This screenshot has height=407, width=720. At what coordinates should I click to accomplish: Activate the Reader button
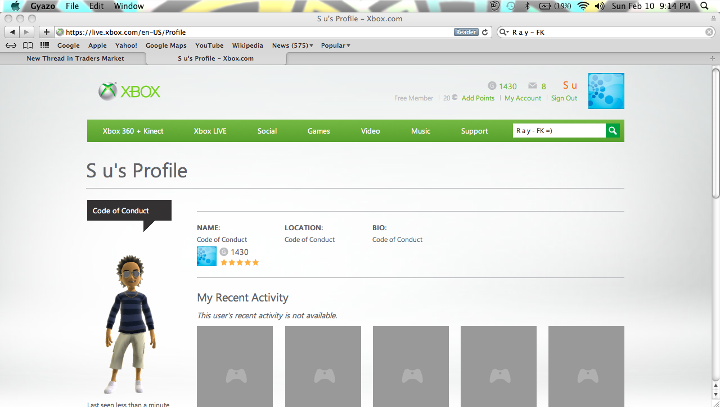[466, 32]
